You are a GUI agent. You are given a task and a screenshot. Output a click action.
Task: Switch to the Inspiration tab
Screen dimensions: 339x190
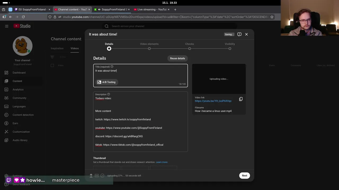tap(57, 48)
